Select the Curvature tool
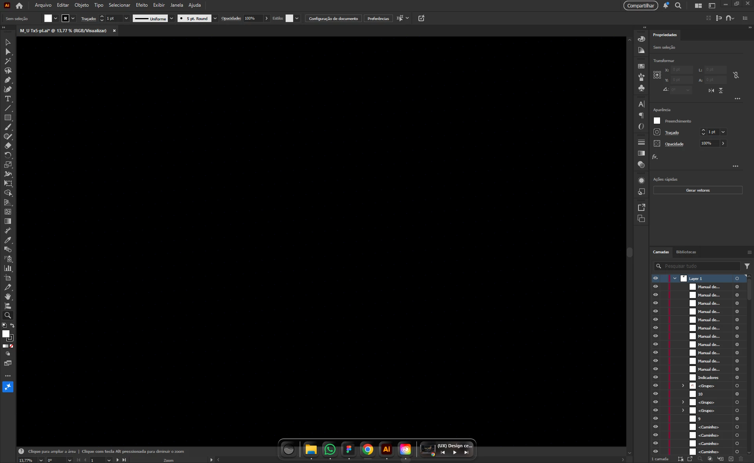The height and width of the screenshot is (463, 754). coord(8,89)
